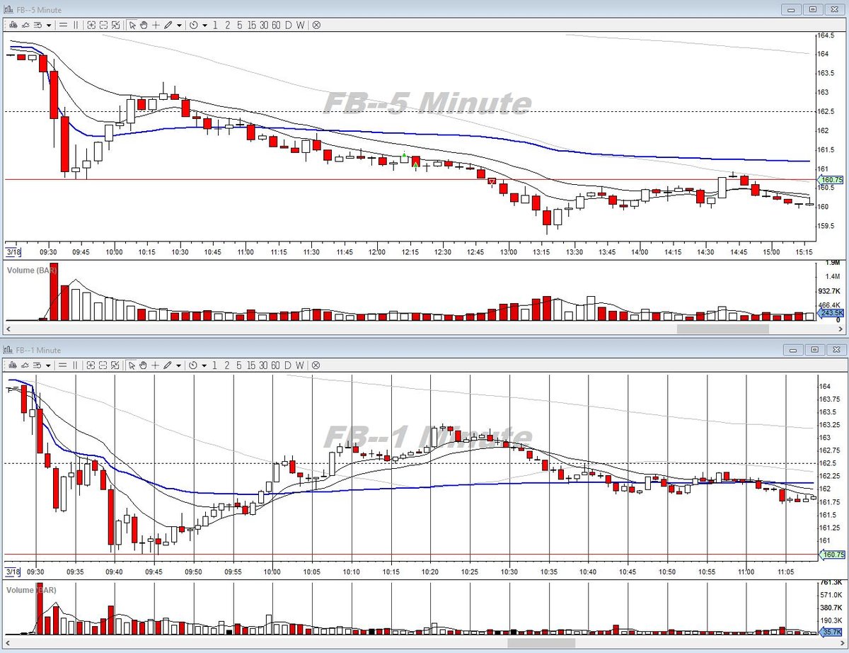Image resolution: width=849 pixels, height=653 pixels.
Task: Expand time settings dropdown in FB--5 Minute toolbar
Action: point(204,25)
